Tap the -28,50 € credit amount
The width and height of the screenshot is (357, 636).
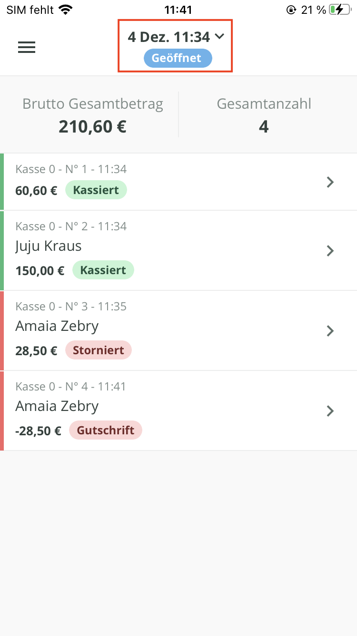click(x=38, y=431)
